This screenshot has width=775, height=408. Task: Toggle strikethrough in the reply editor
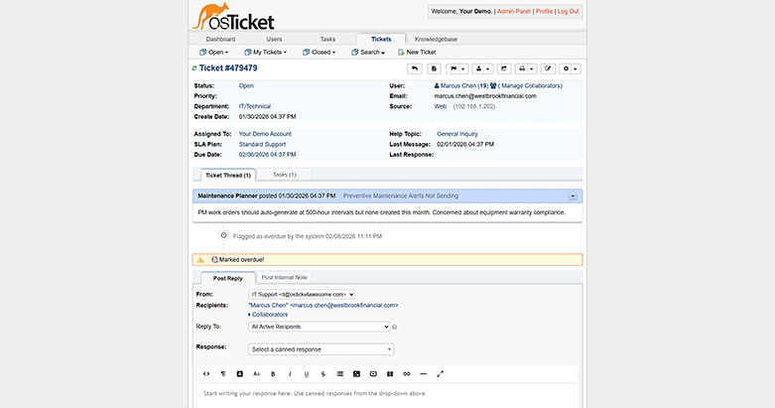323,374
